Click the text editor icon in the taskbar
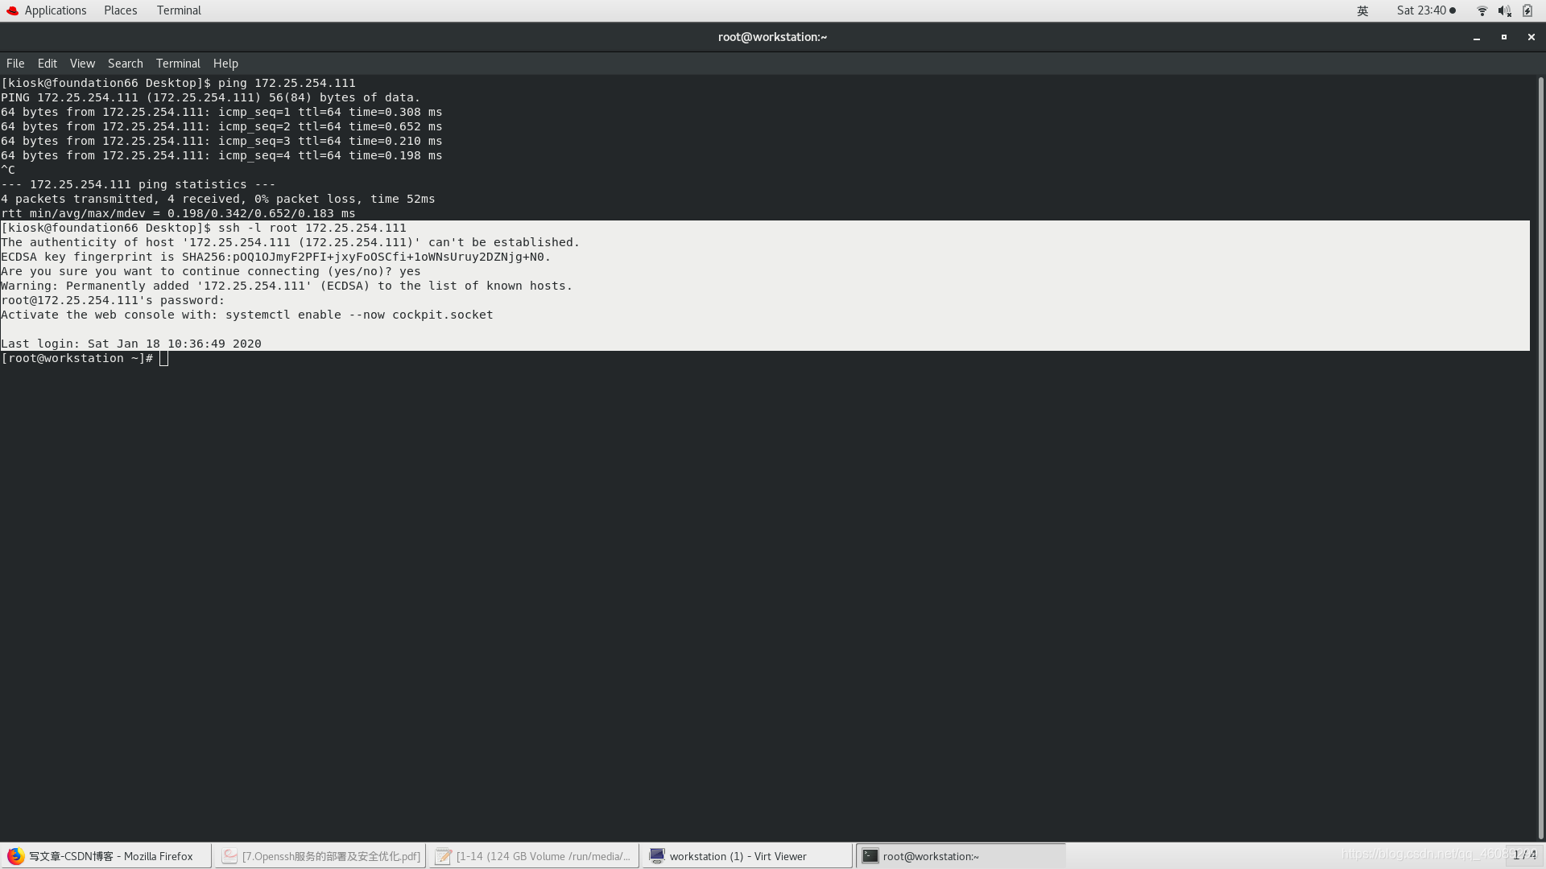 (443, 856)
